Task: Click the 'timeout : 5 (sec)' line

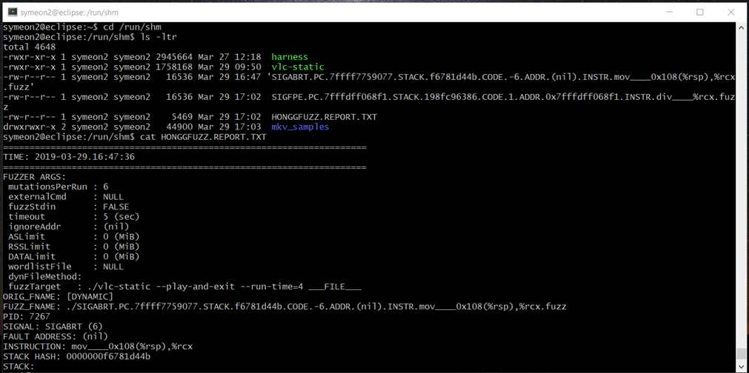Action: pyautogui.click(x=73, y=218)
